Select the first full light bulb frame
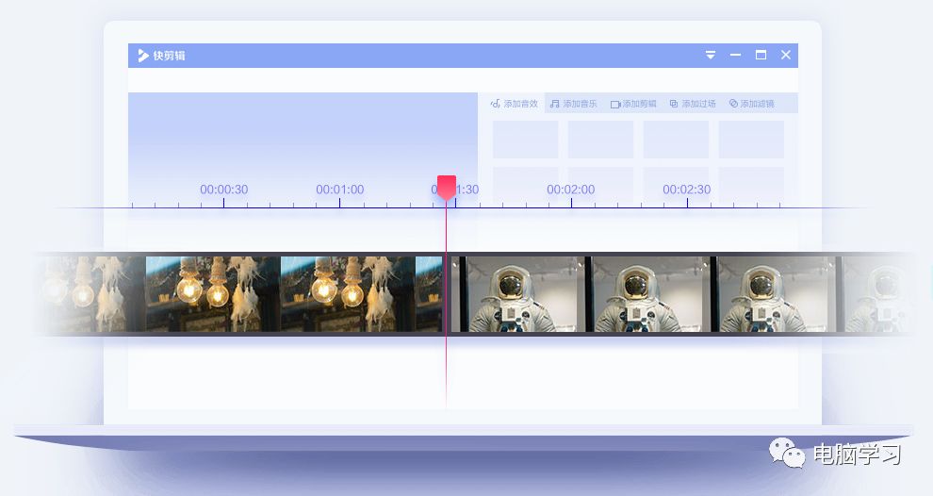The height and width of the screenshot is (496, 933). 211,294
